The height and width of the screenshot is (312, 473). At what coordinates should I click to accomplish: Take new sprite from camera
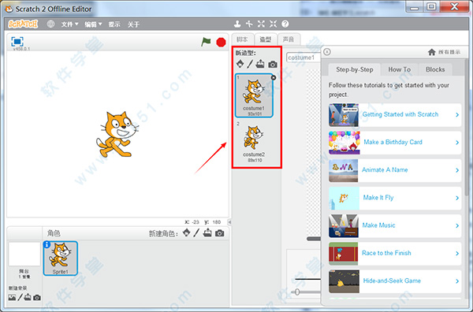pyautogui.click(x=220, y=233)
